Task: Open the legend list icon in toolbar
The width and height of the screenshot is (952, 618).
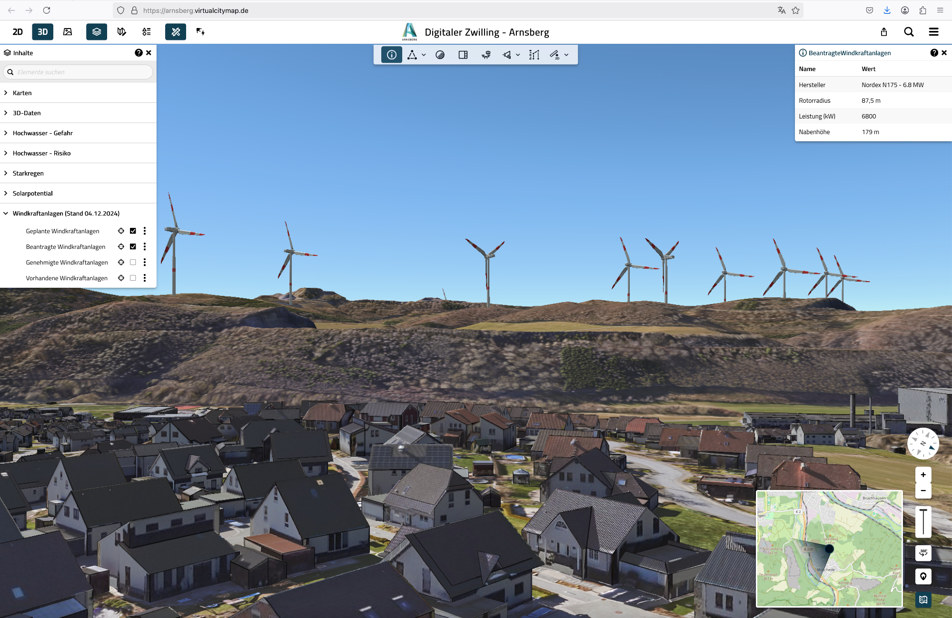Action: pos(147,32)
